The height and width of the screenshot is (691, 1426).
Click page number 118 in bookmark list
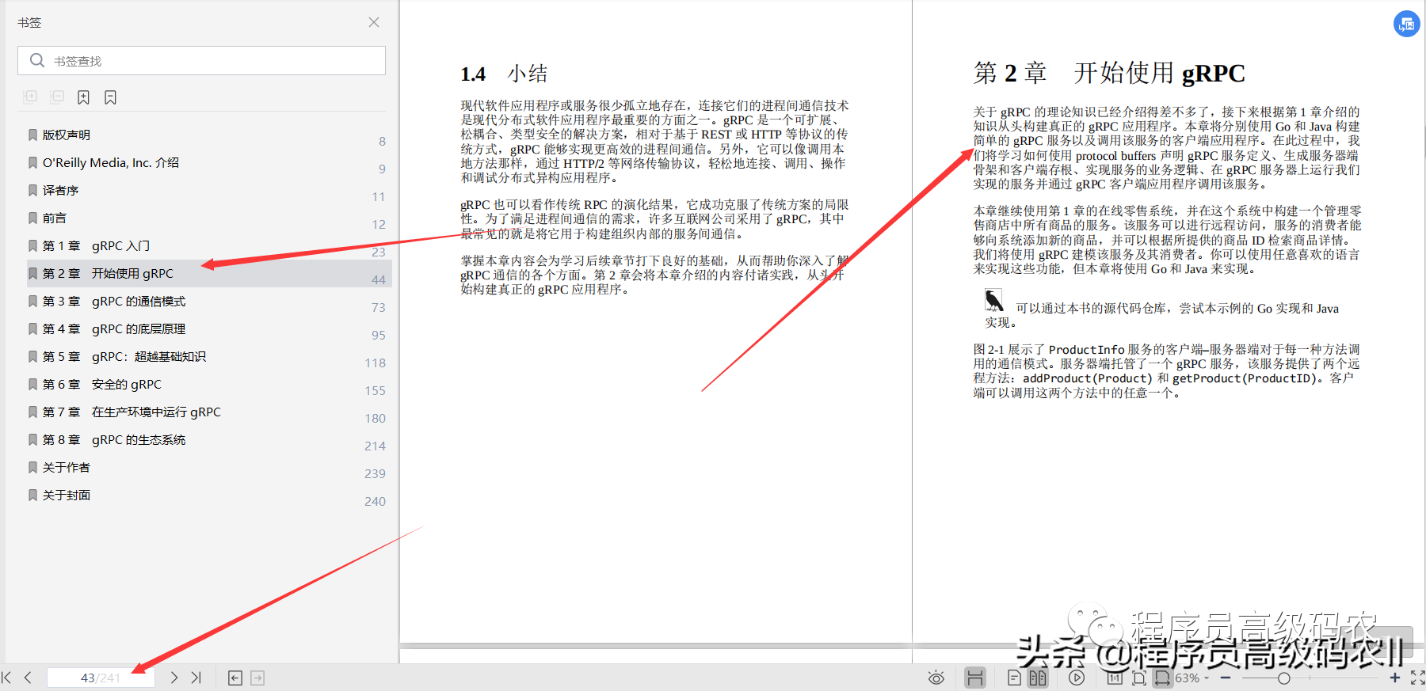[376, 363]
